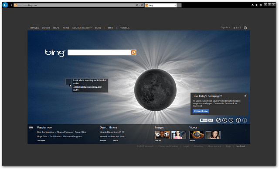
Task: Open the flaming globe video thumbnail
Action: [197, 135]
